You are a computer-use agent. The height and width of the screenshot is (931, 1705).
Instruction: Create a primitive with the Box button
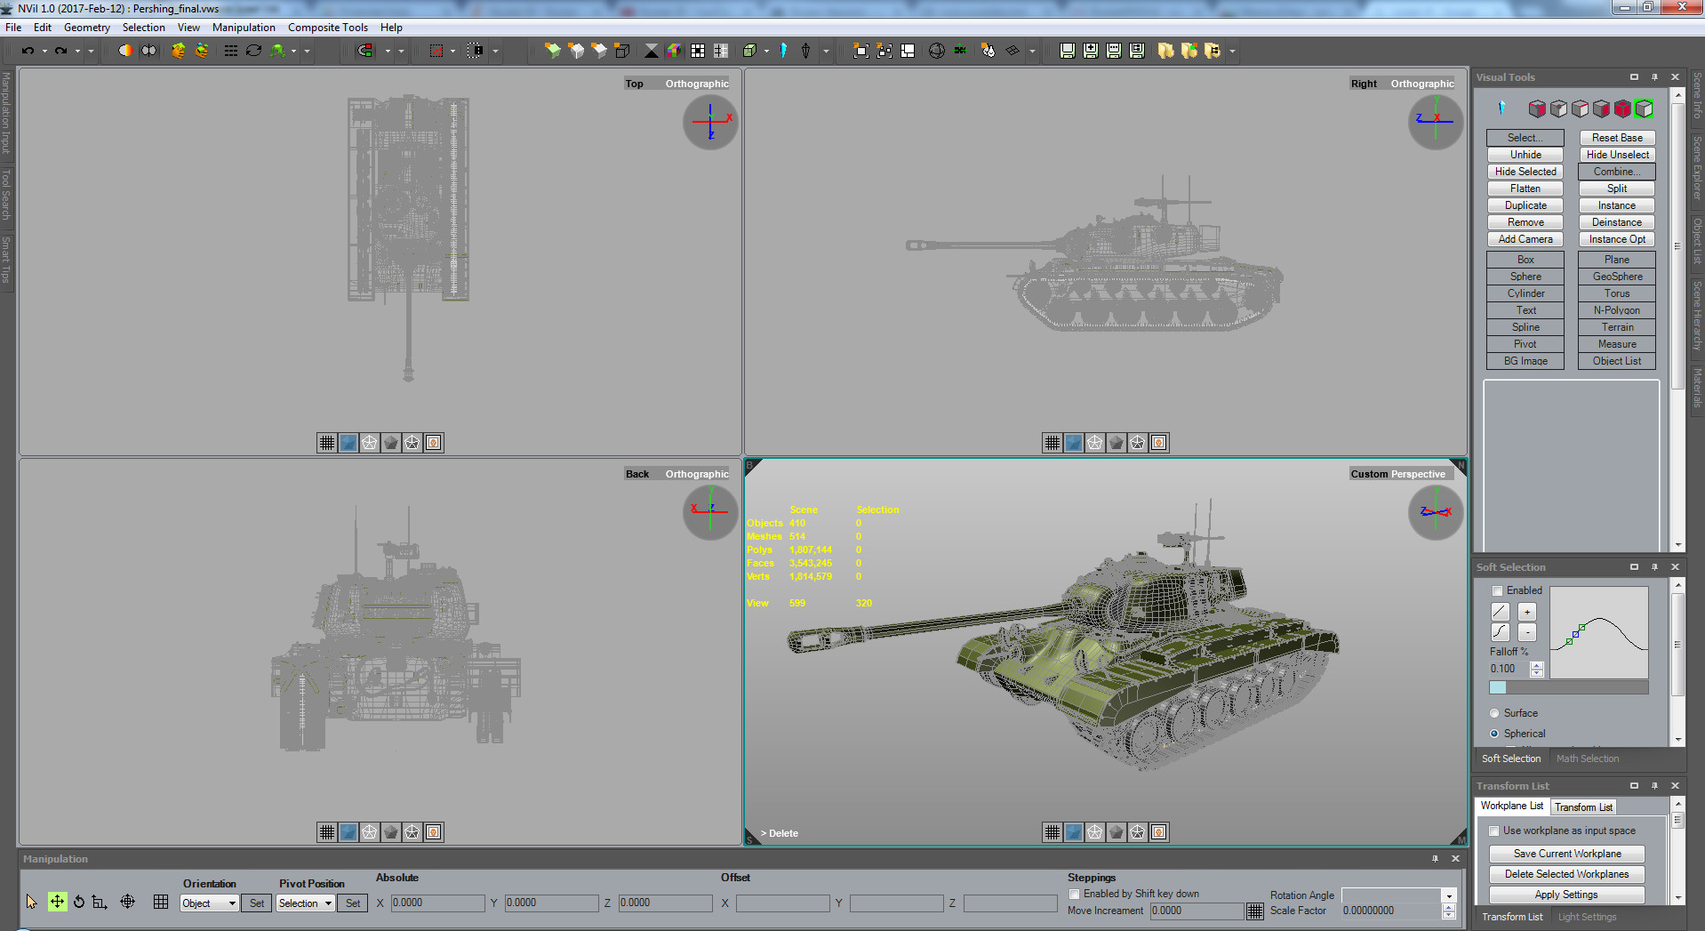point(1525,259)
